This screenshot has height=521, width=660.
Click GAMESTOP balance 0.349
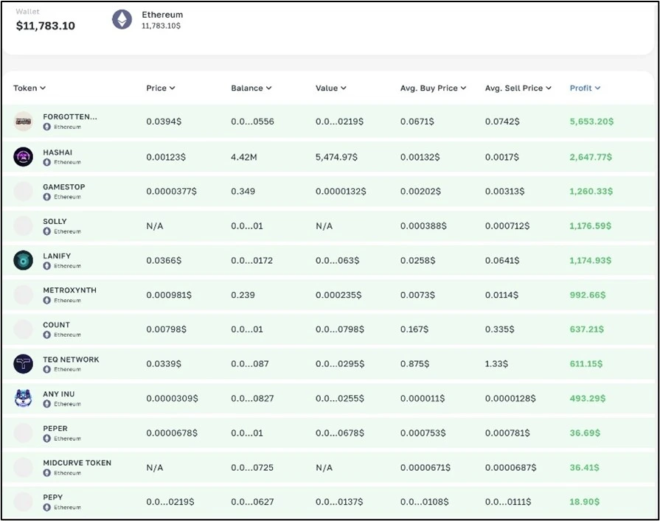point(243,192)
